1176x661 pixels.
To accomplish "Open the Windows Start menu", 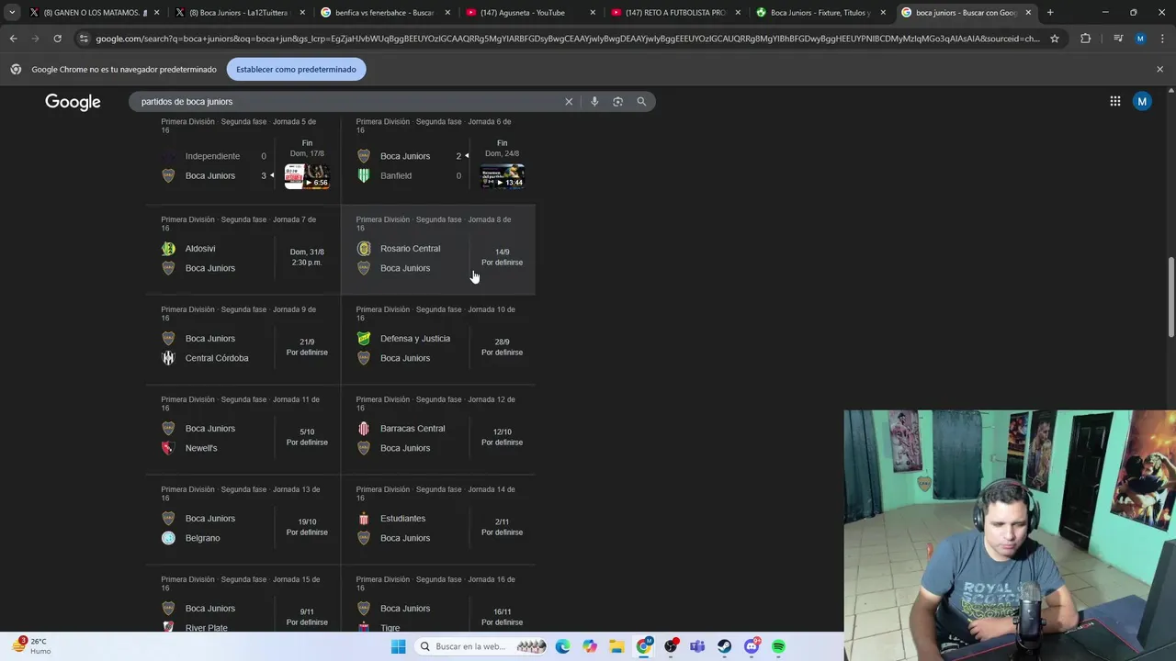I will (398, 646).
